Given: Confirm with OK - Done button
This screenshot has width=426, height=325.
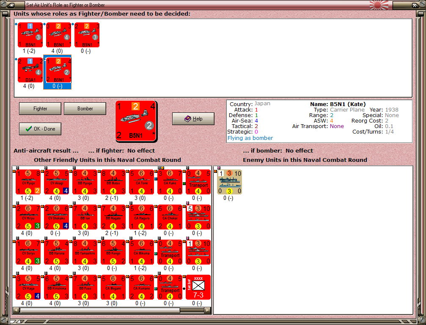Looking at the screenshot, I should 40,129.
